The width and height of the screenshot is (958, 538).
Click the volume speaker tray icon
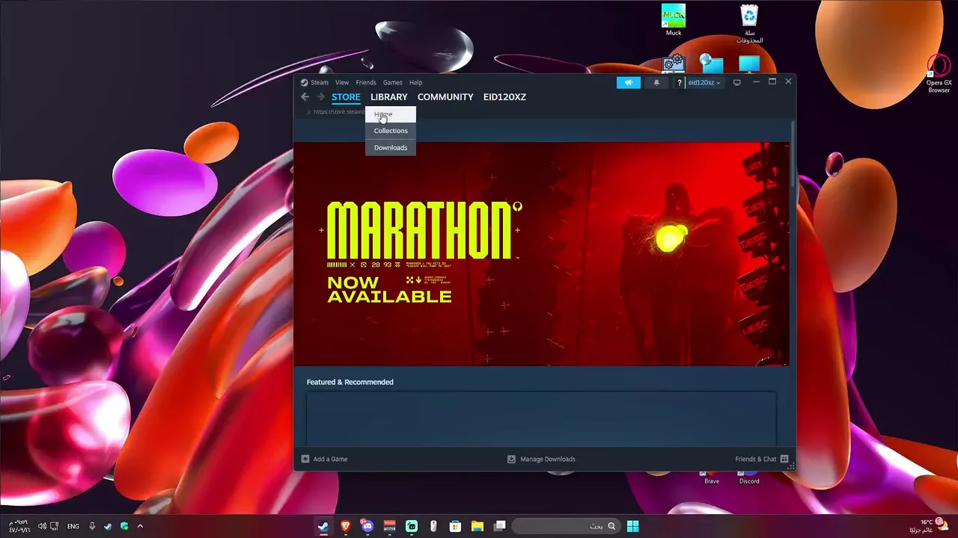click(42, 526)
